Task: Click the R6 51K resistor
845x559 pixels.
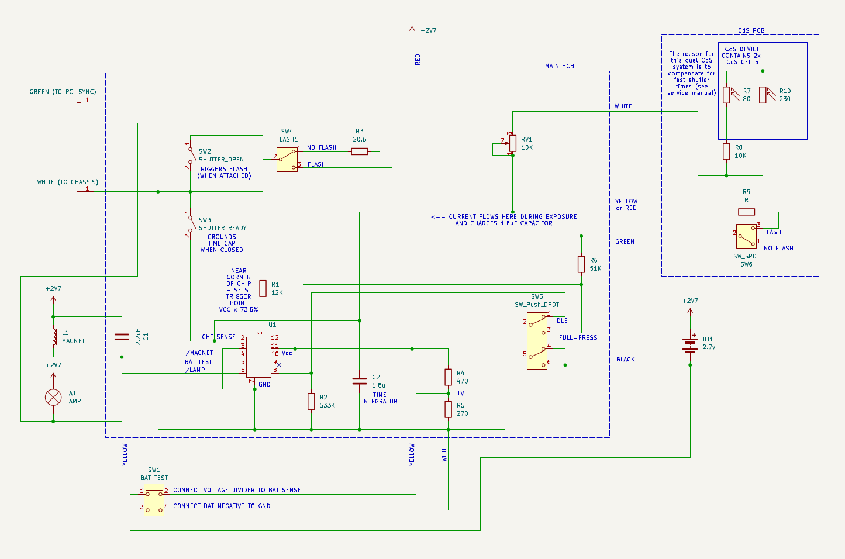Action: click(581, 264)
